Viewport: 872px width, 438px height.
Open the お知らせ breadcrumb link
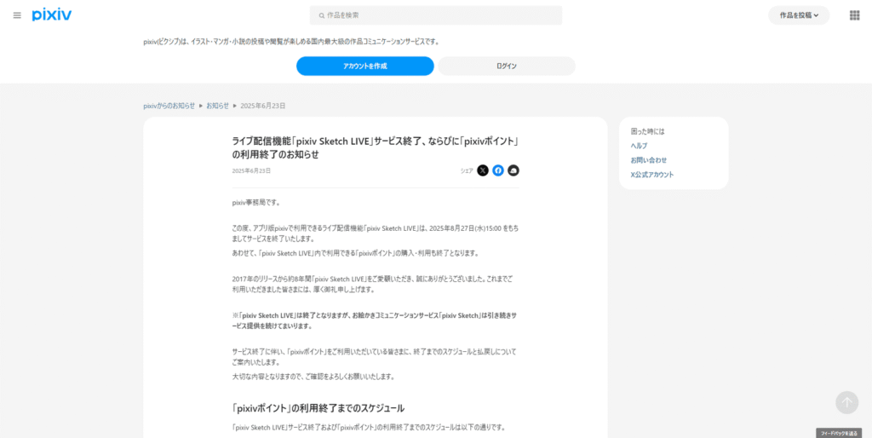click(217, 106)
